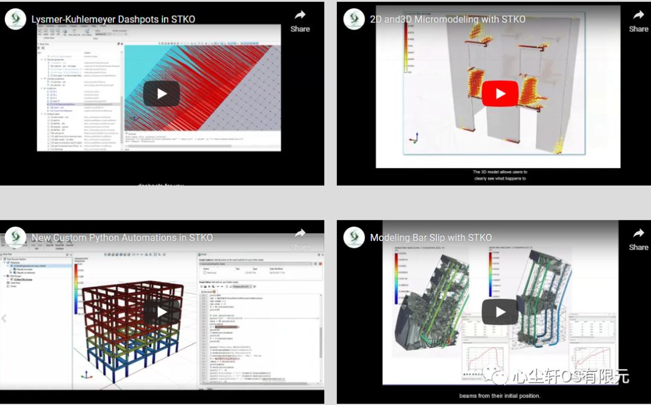Share the Modeling Bar Slip video
This screenshot has width=651, height=405.
click(638, 240)
